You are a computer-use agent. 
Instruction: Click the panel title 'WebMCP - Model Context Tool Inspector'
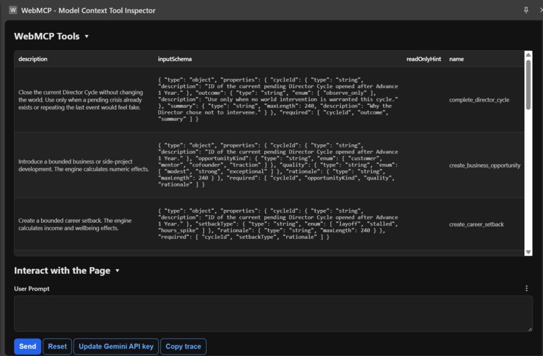[88, 10]
